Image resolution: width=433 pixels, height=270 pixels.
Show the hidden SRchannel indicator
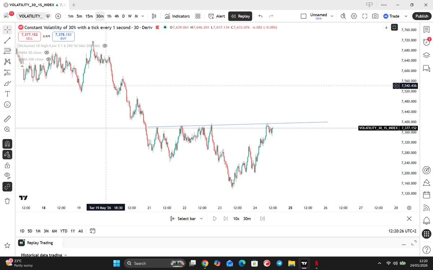click(105, 46)
